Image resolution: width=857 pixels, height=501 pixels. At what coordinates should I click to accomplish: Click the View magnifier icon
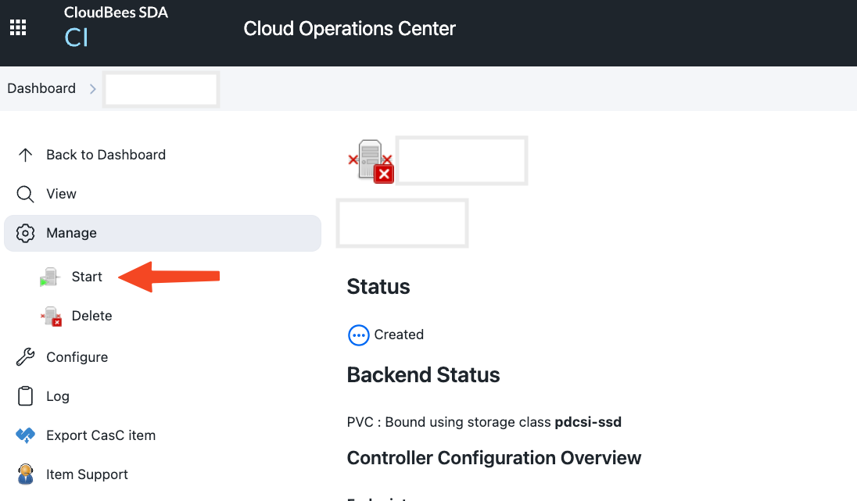tap(25, 194)
